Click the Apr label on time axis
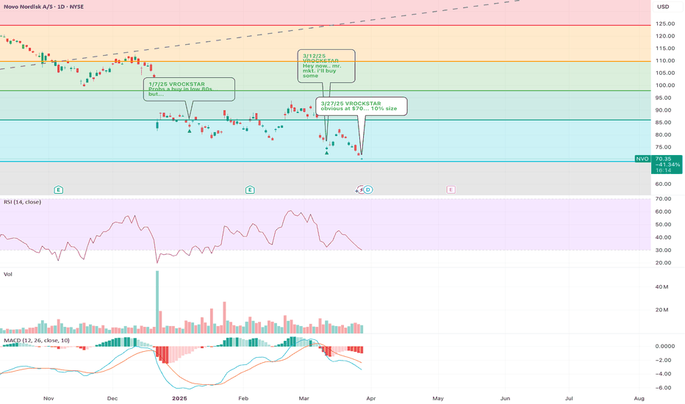 point(371,398)
